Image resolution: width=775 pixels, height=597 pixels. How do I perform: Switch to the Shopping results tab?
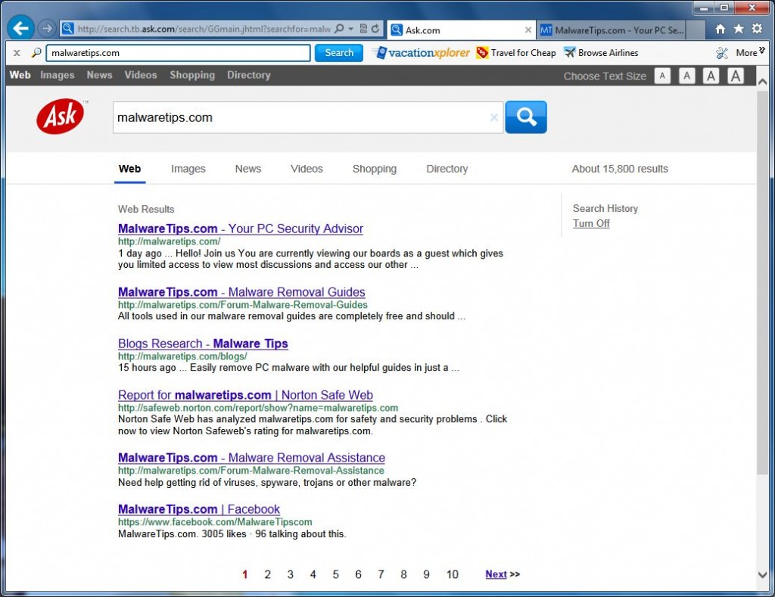coord(374,169)
